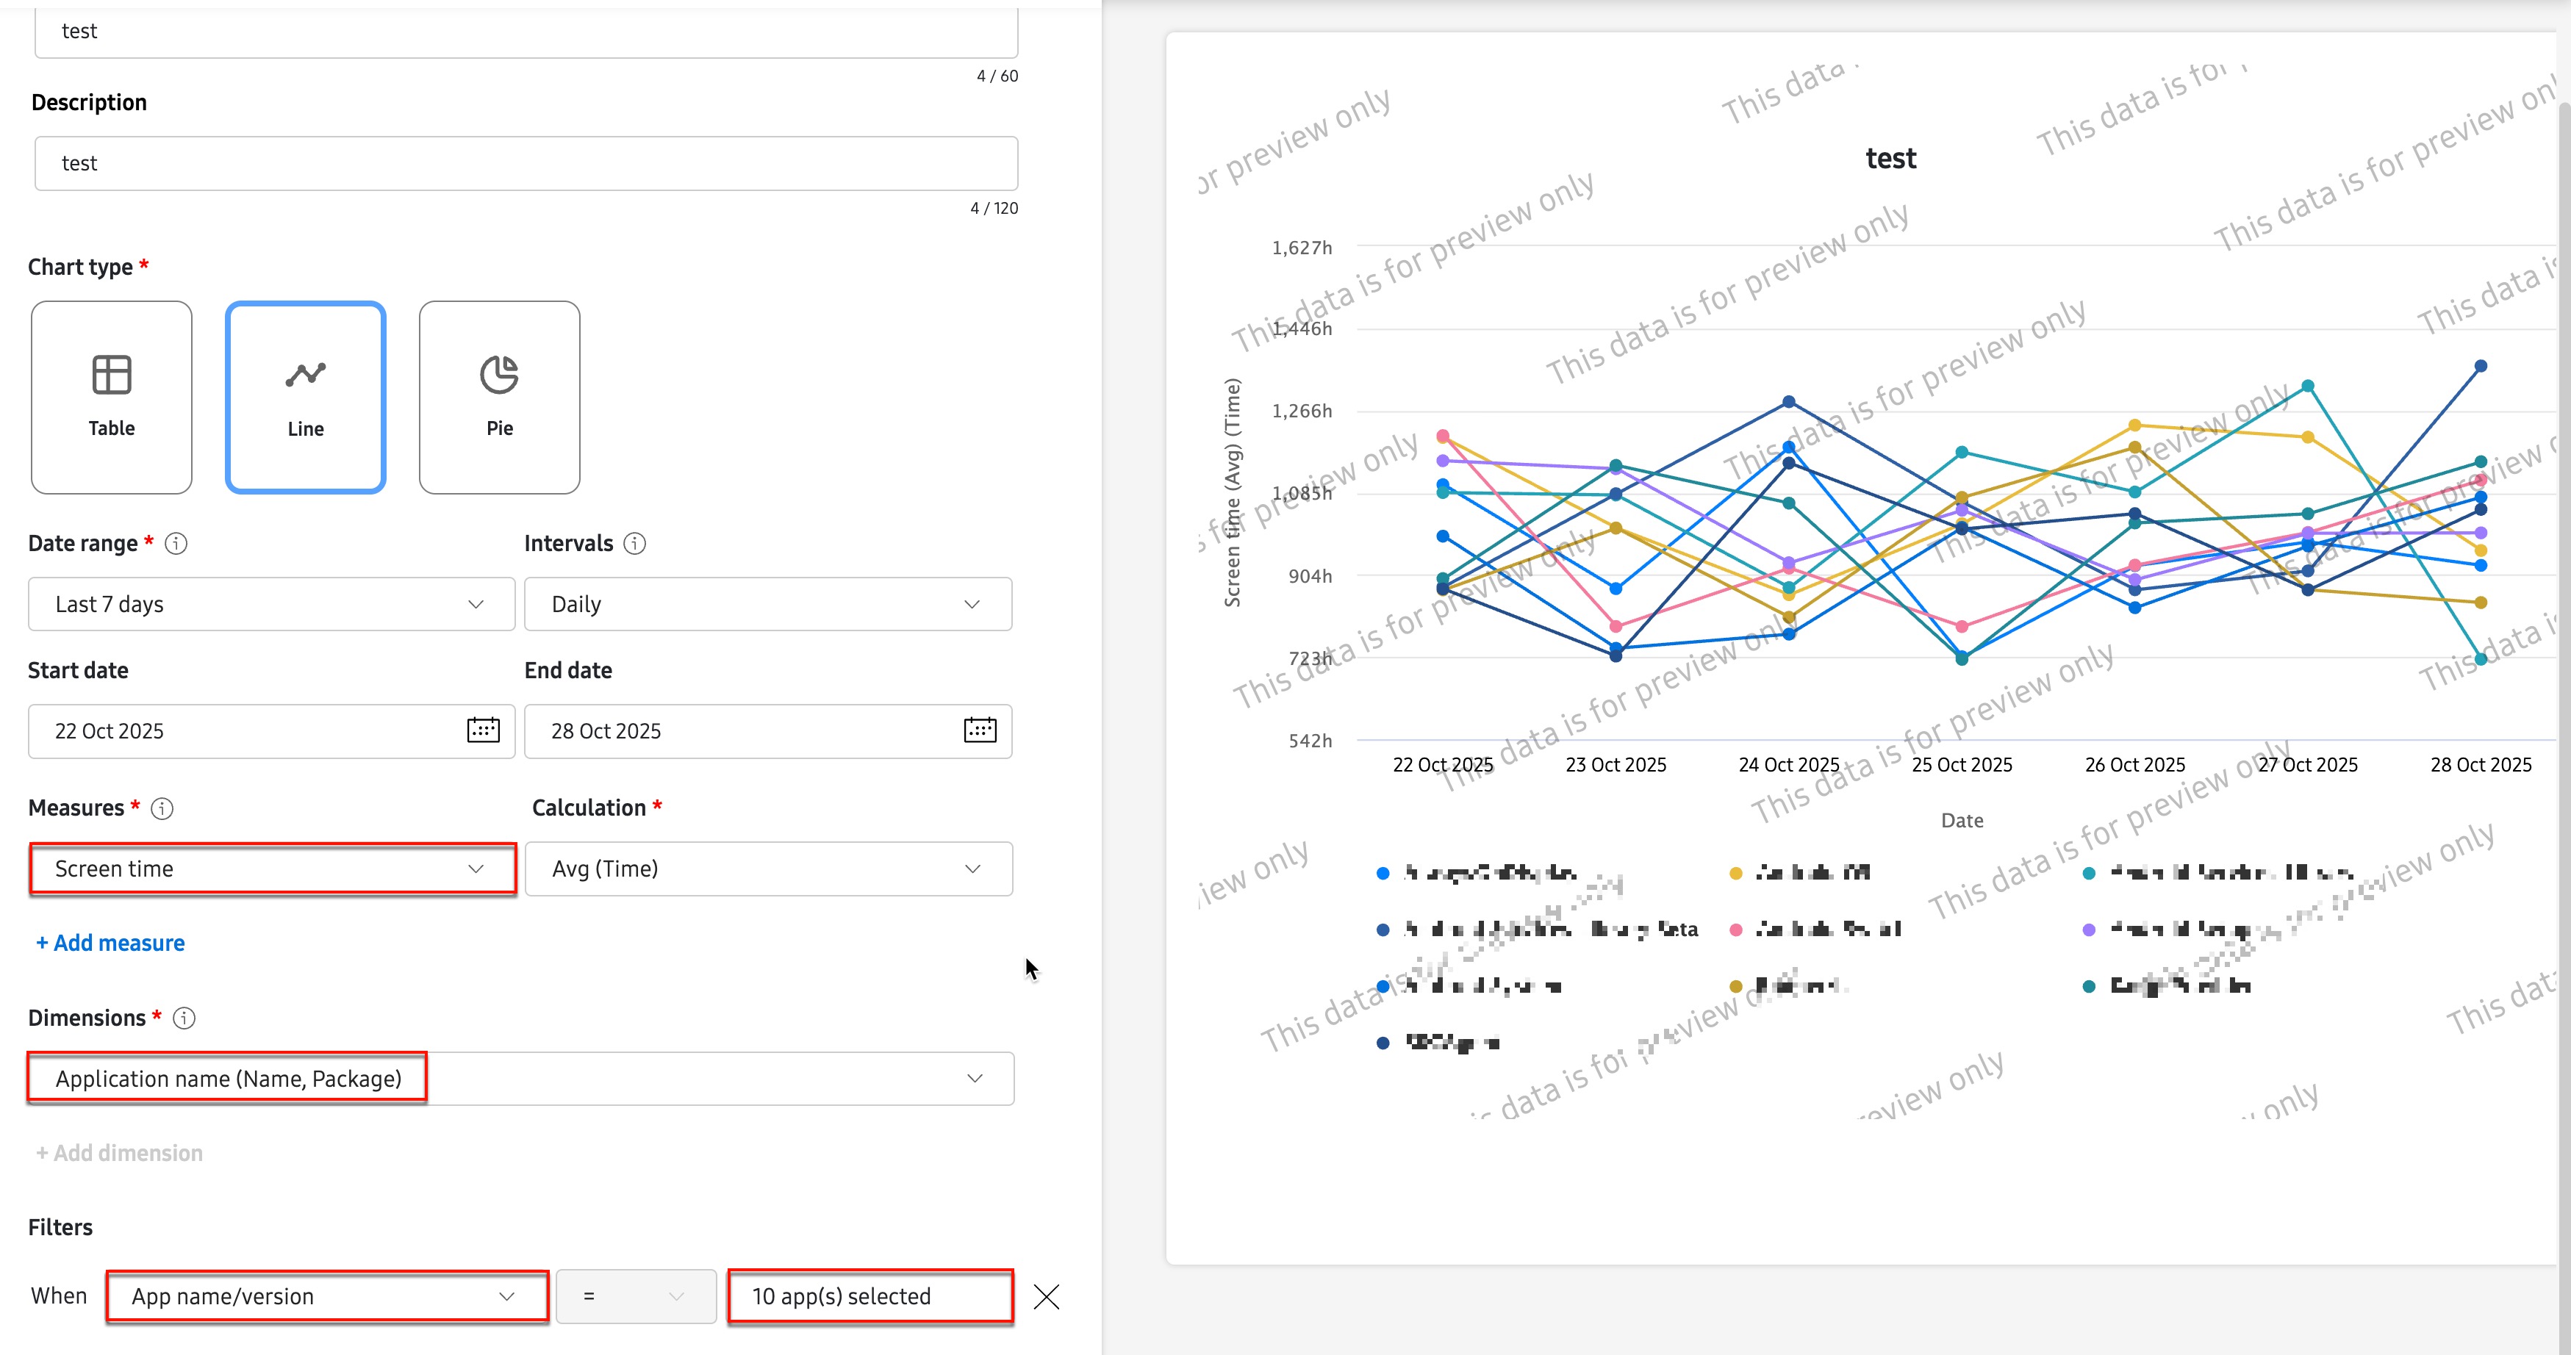Screen dimensions: 2571x1355
Task: Expand the Last 7 days dropdown
Action: (270, 605)
